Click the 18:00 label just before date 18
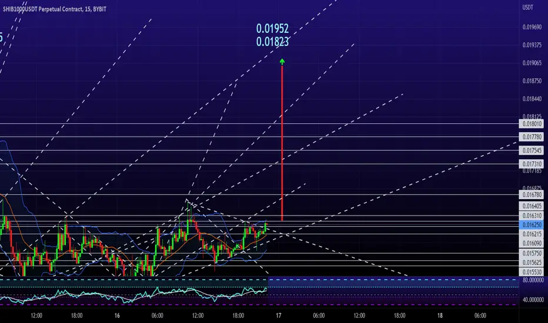Screen dimensions: 548x323 click(x=399, y=316)
